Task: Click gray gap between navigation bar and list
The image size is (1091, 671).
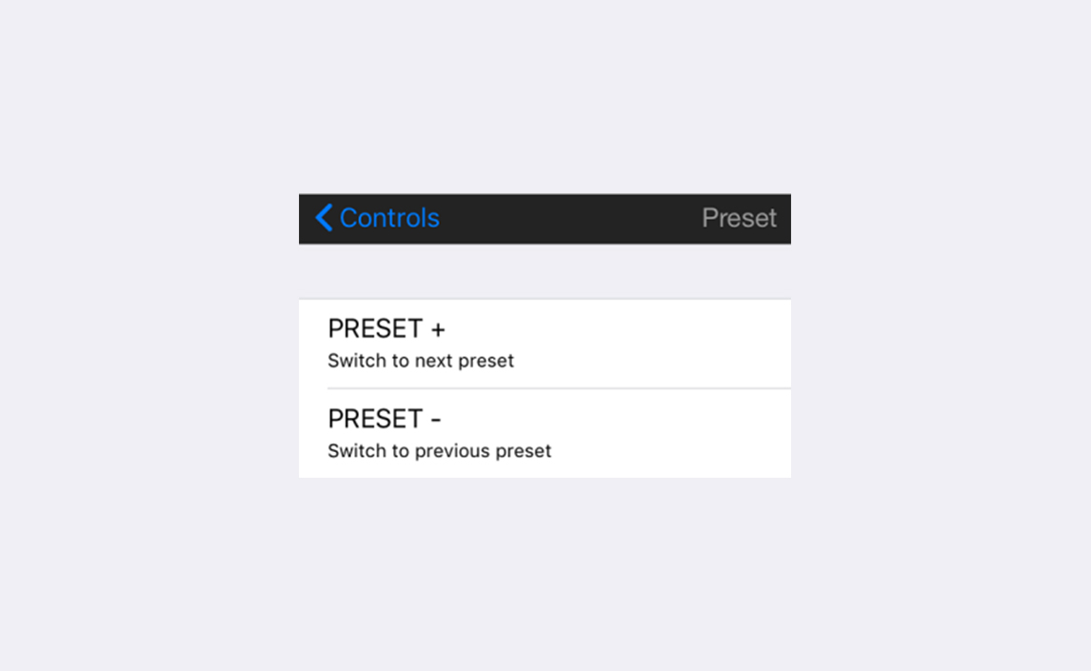Action: 545,271
